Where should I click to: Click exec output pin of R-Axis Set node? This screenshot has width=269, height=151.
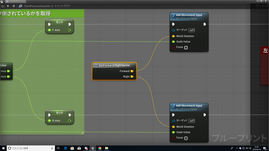[70, 115]
